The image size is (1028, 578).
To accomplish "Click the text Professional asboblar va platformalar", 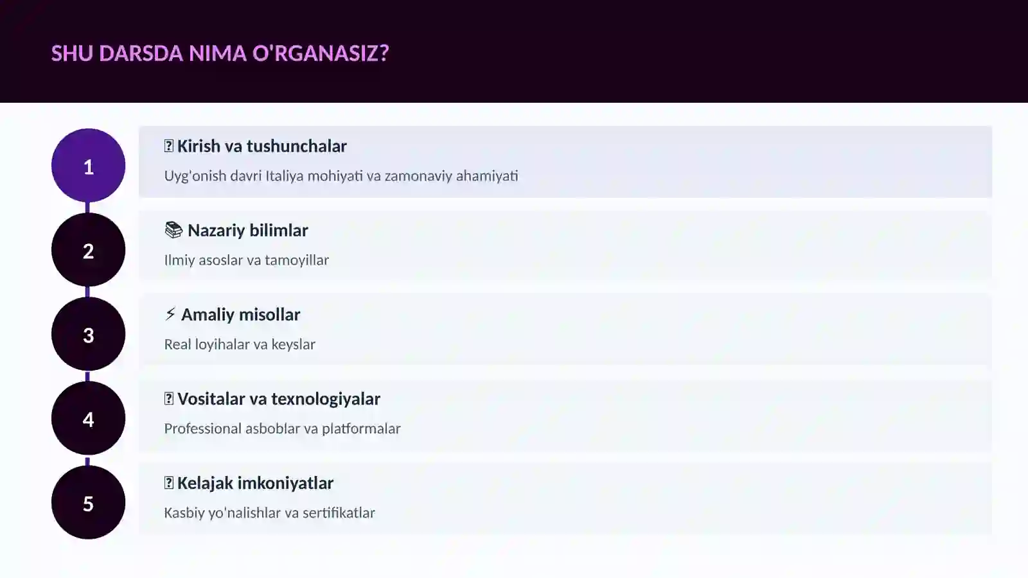I will coord(282,428).
